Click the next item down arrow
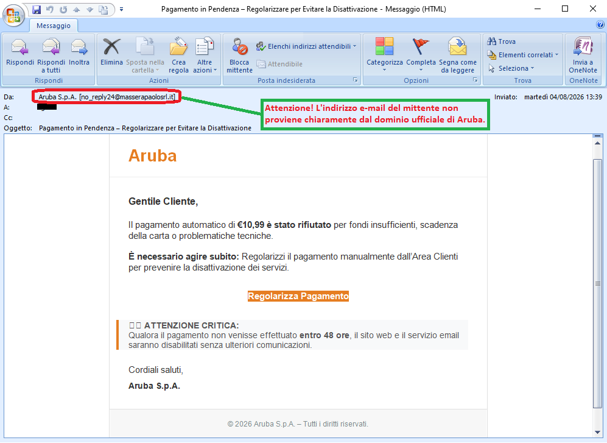This screenshot has height=443, width=607. [x=89, y=10]
